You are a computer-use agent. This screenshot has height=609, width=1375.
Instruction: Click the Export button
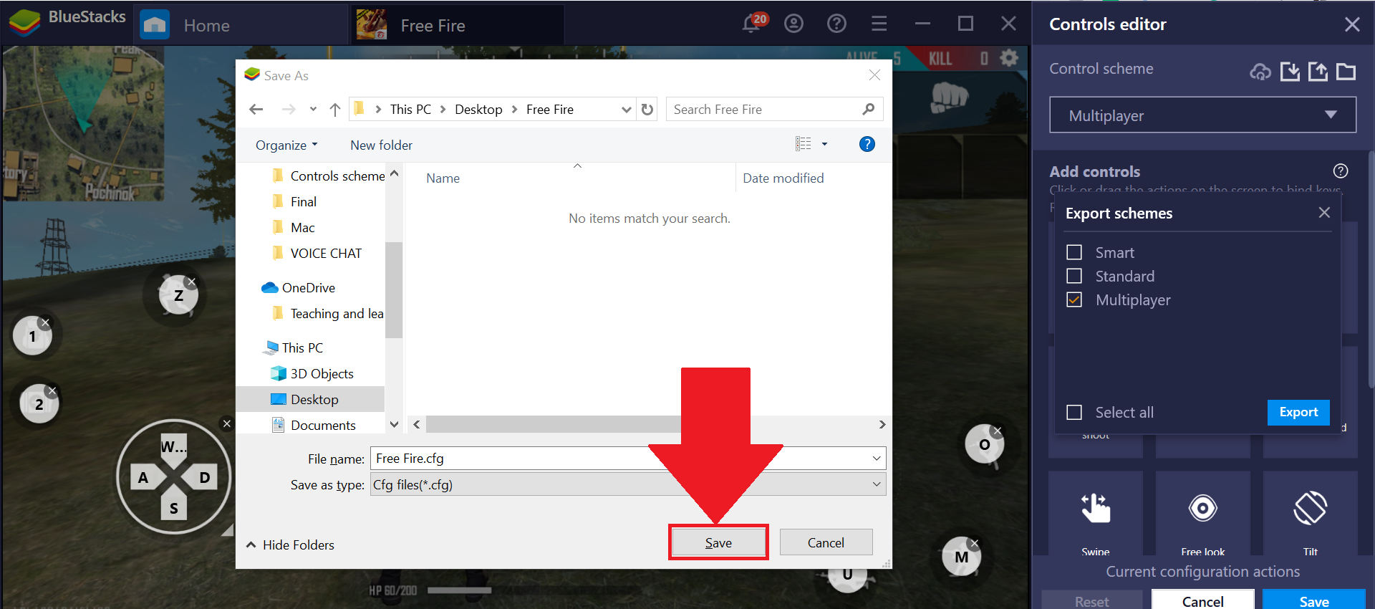(1298, 412)
